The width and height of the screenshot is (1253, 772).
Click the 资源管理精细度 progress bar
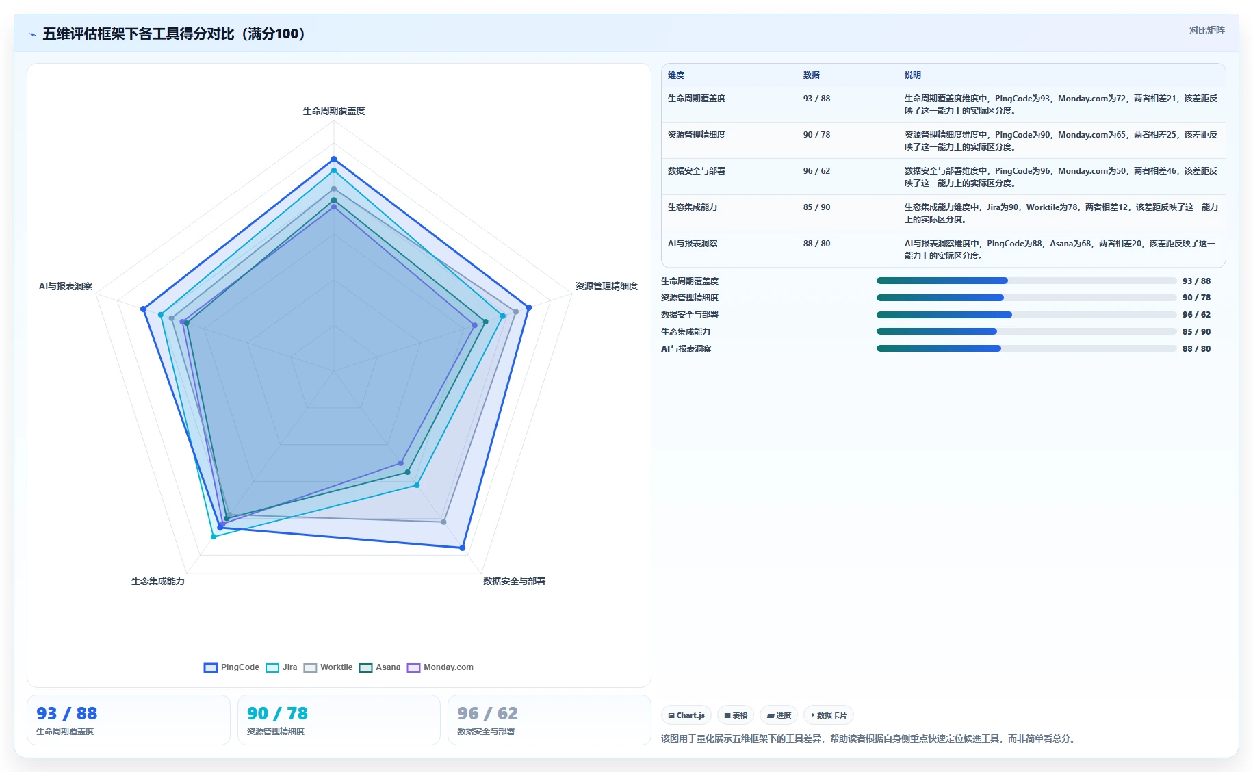pyautogui.click(x=1026, y=298)
